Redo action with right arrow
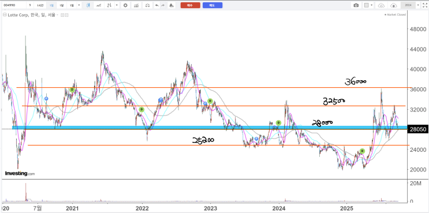Viewport: 429px width, 213px height. [162, 5]
